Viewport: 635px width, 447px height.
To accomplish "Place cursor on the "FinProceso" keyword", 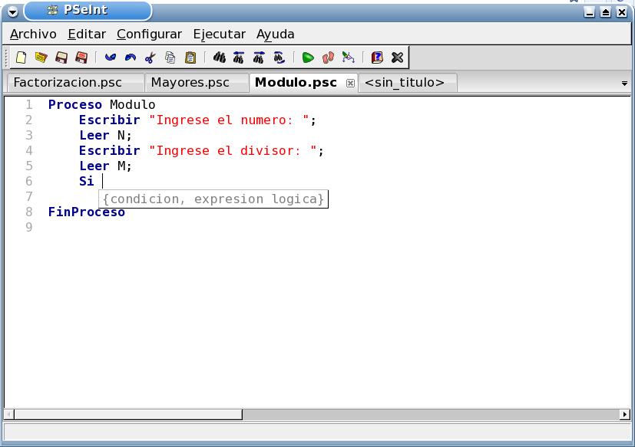I will click(87, 212).
